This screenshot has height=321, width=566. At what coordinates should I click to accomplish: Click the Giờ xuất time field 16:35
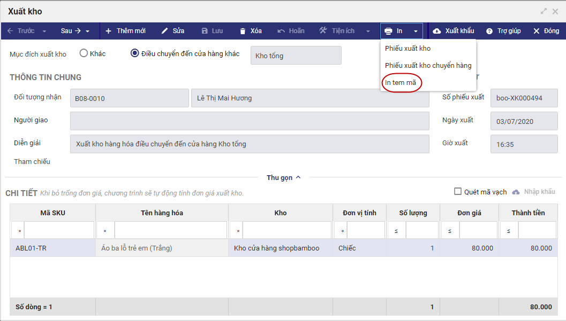(524, 144)
